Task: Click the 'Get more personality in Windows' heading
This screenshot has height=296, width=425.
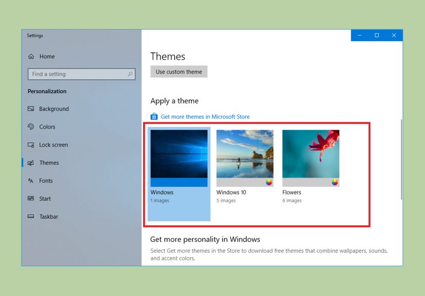Action: (x=205, y=239)
